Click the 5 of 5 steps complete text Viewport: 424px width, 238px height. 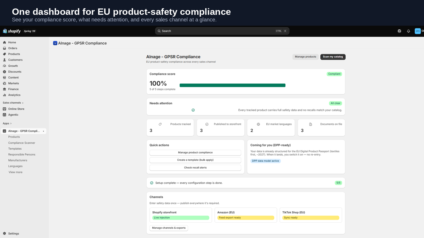[162, 89]
